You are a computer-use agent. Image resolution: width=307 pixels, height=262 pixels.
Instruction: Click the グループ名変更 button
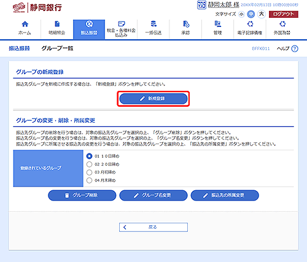point(153,195)
